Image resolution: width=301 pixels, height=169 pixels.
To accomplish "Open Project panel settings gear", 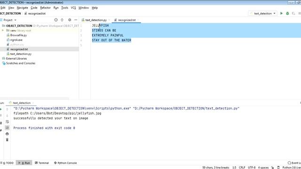I will click(x=70, y=20).
